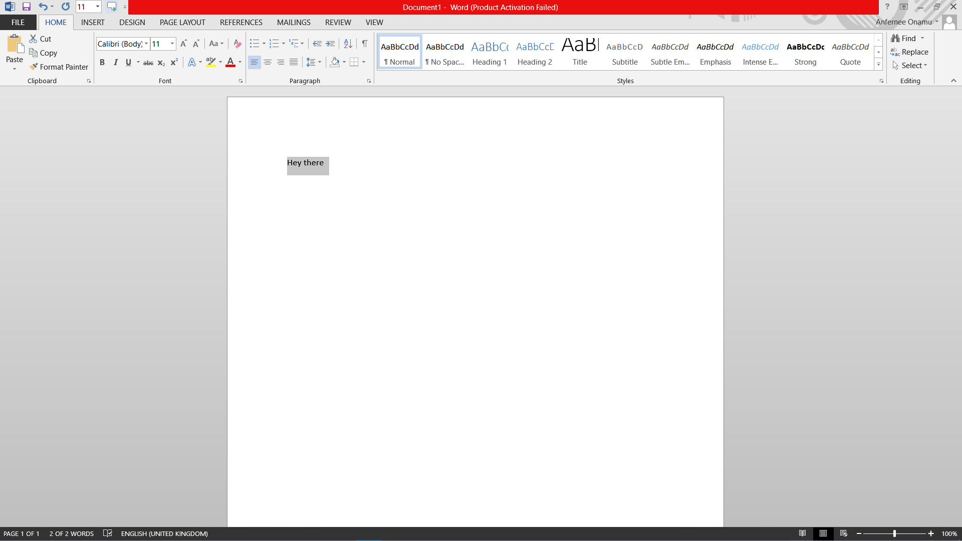Open the PAGE LAYOUT tab

click(182, 23)
